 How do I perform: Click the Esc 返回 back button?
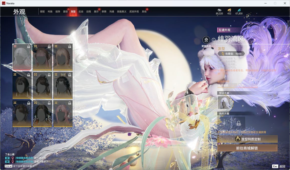[279, 166]
